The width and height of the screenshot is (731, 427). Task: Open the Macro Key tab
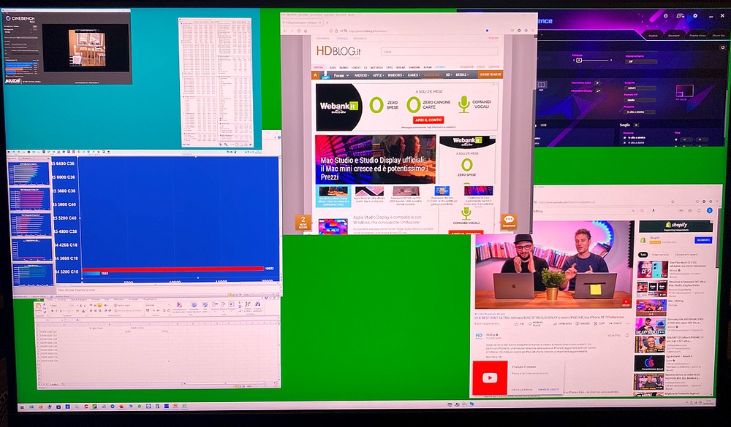(x=719, y=35)
